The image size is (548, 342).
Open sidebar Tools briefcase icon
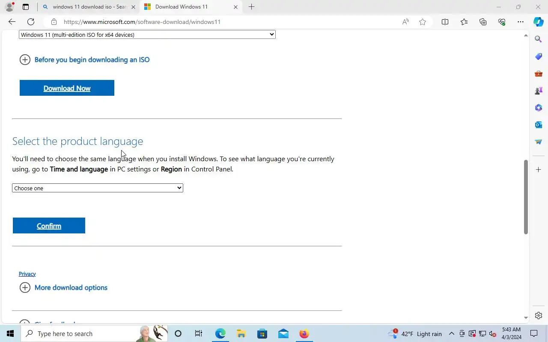click(539, 74)
